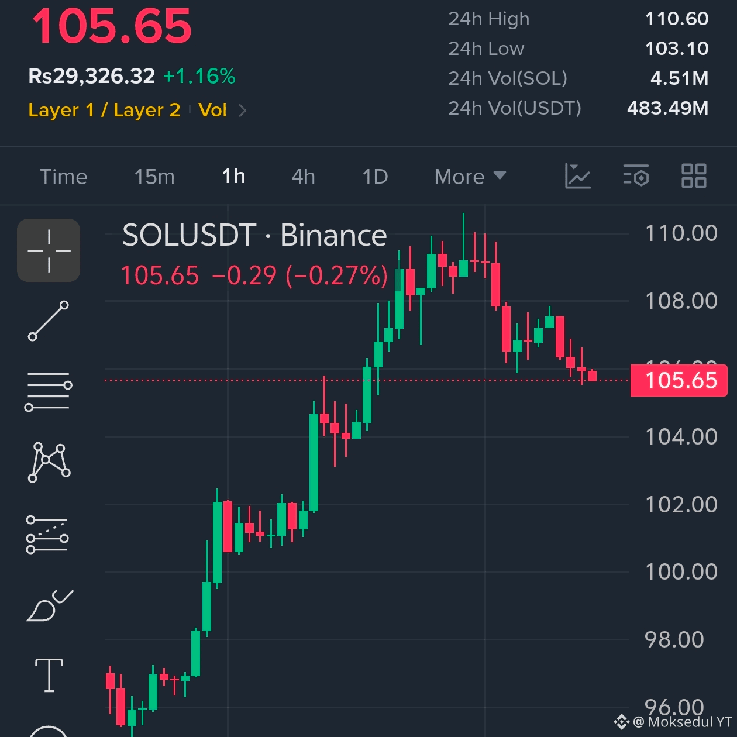Select the text annotation tool
Viewport: 737px width, 737px height.
pos(49,675)
